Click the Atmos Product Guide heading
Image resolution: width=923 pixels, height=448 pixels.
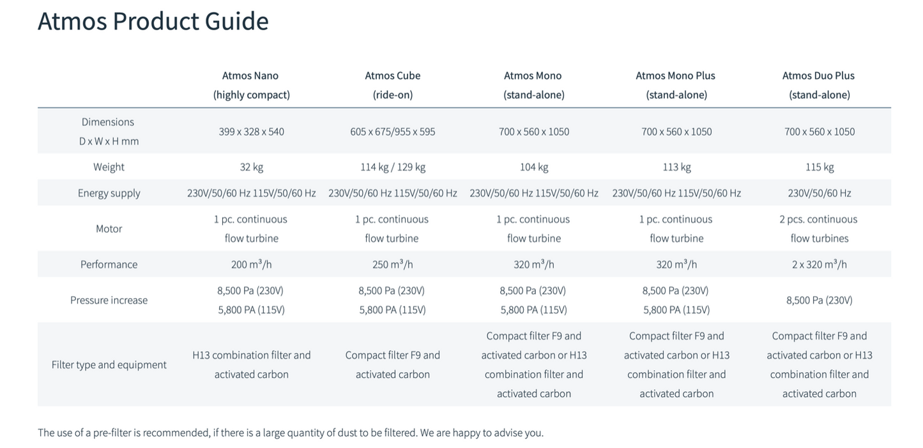click(x=153, y=21)
